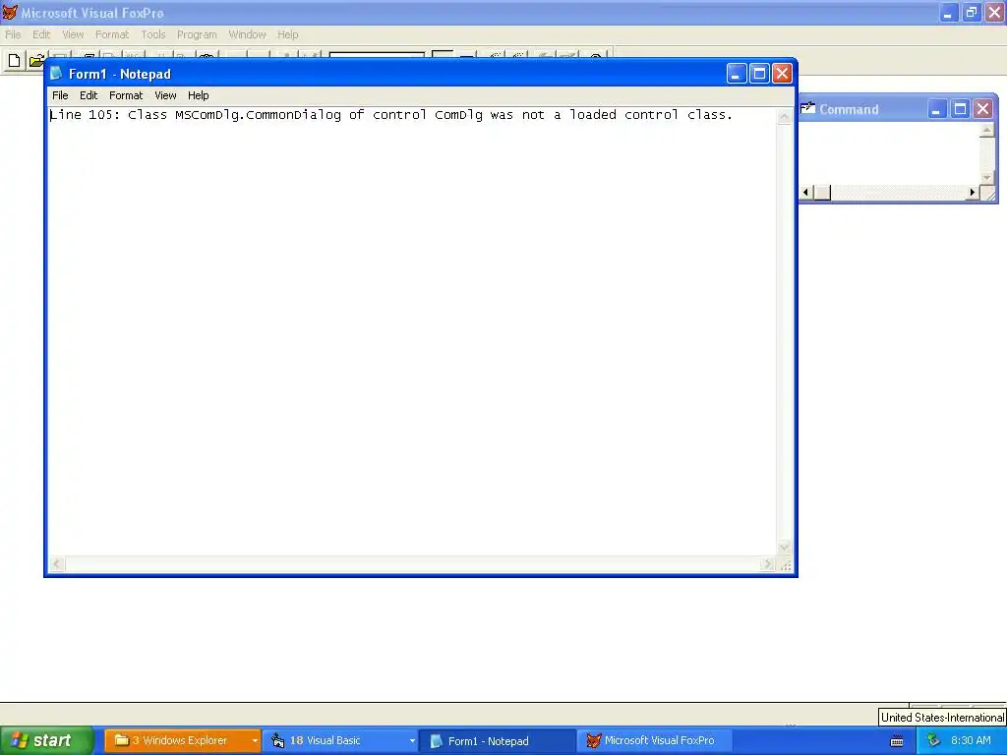
Task: Open the Windows Start menu
Action: tap(46, 741)
